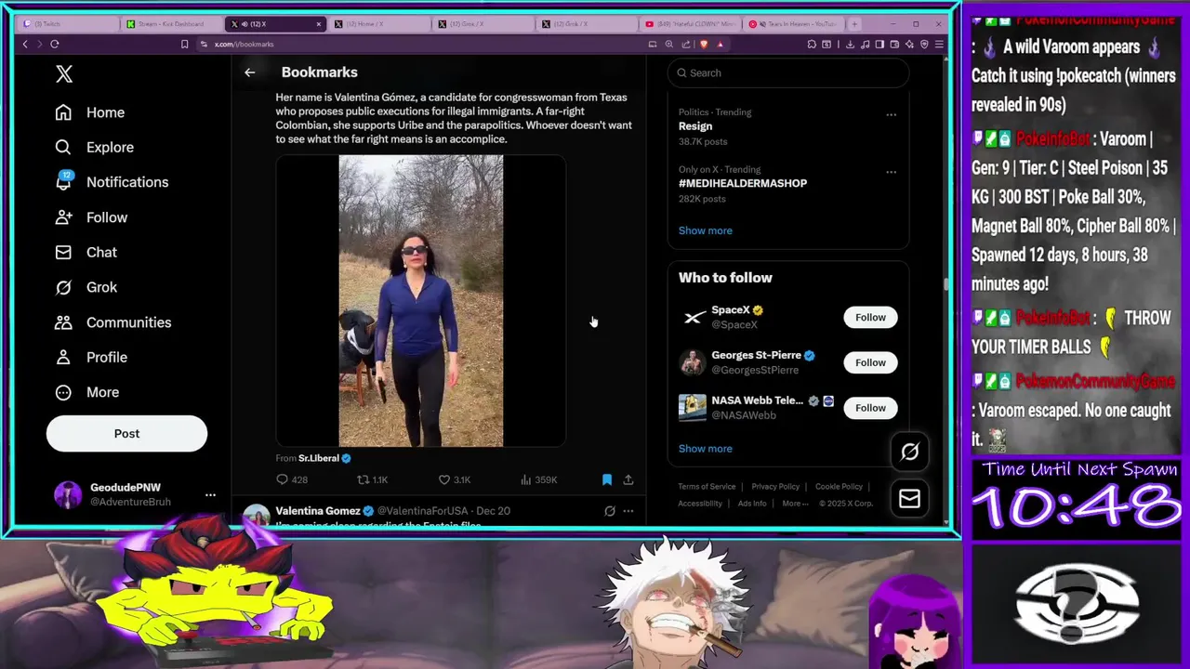The width and height of the screenshot is (1190, 669).
Task: Open the SpaceX profile avatar
Action: [693, 318]
